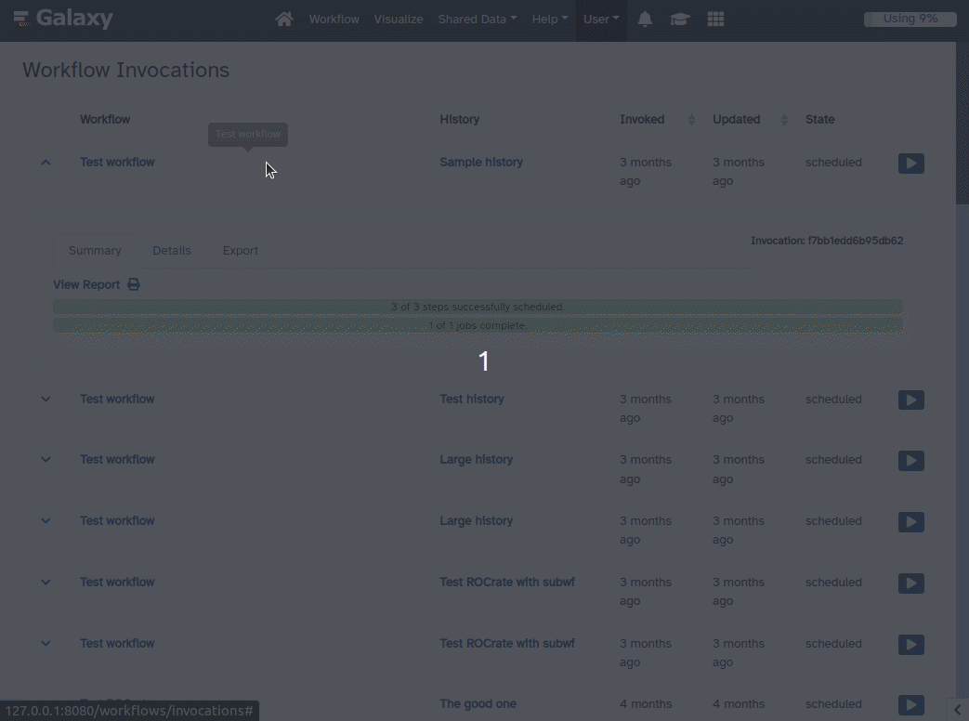
Task: Open the User menu dropdown
Action: 600,19
